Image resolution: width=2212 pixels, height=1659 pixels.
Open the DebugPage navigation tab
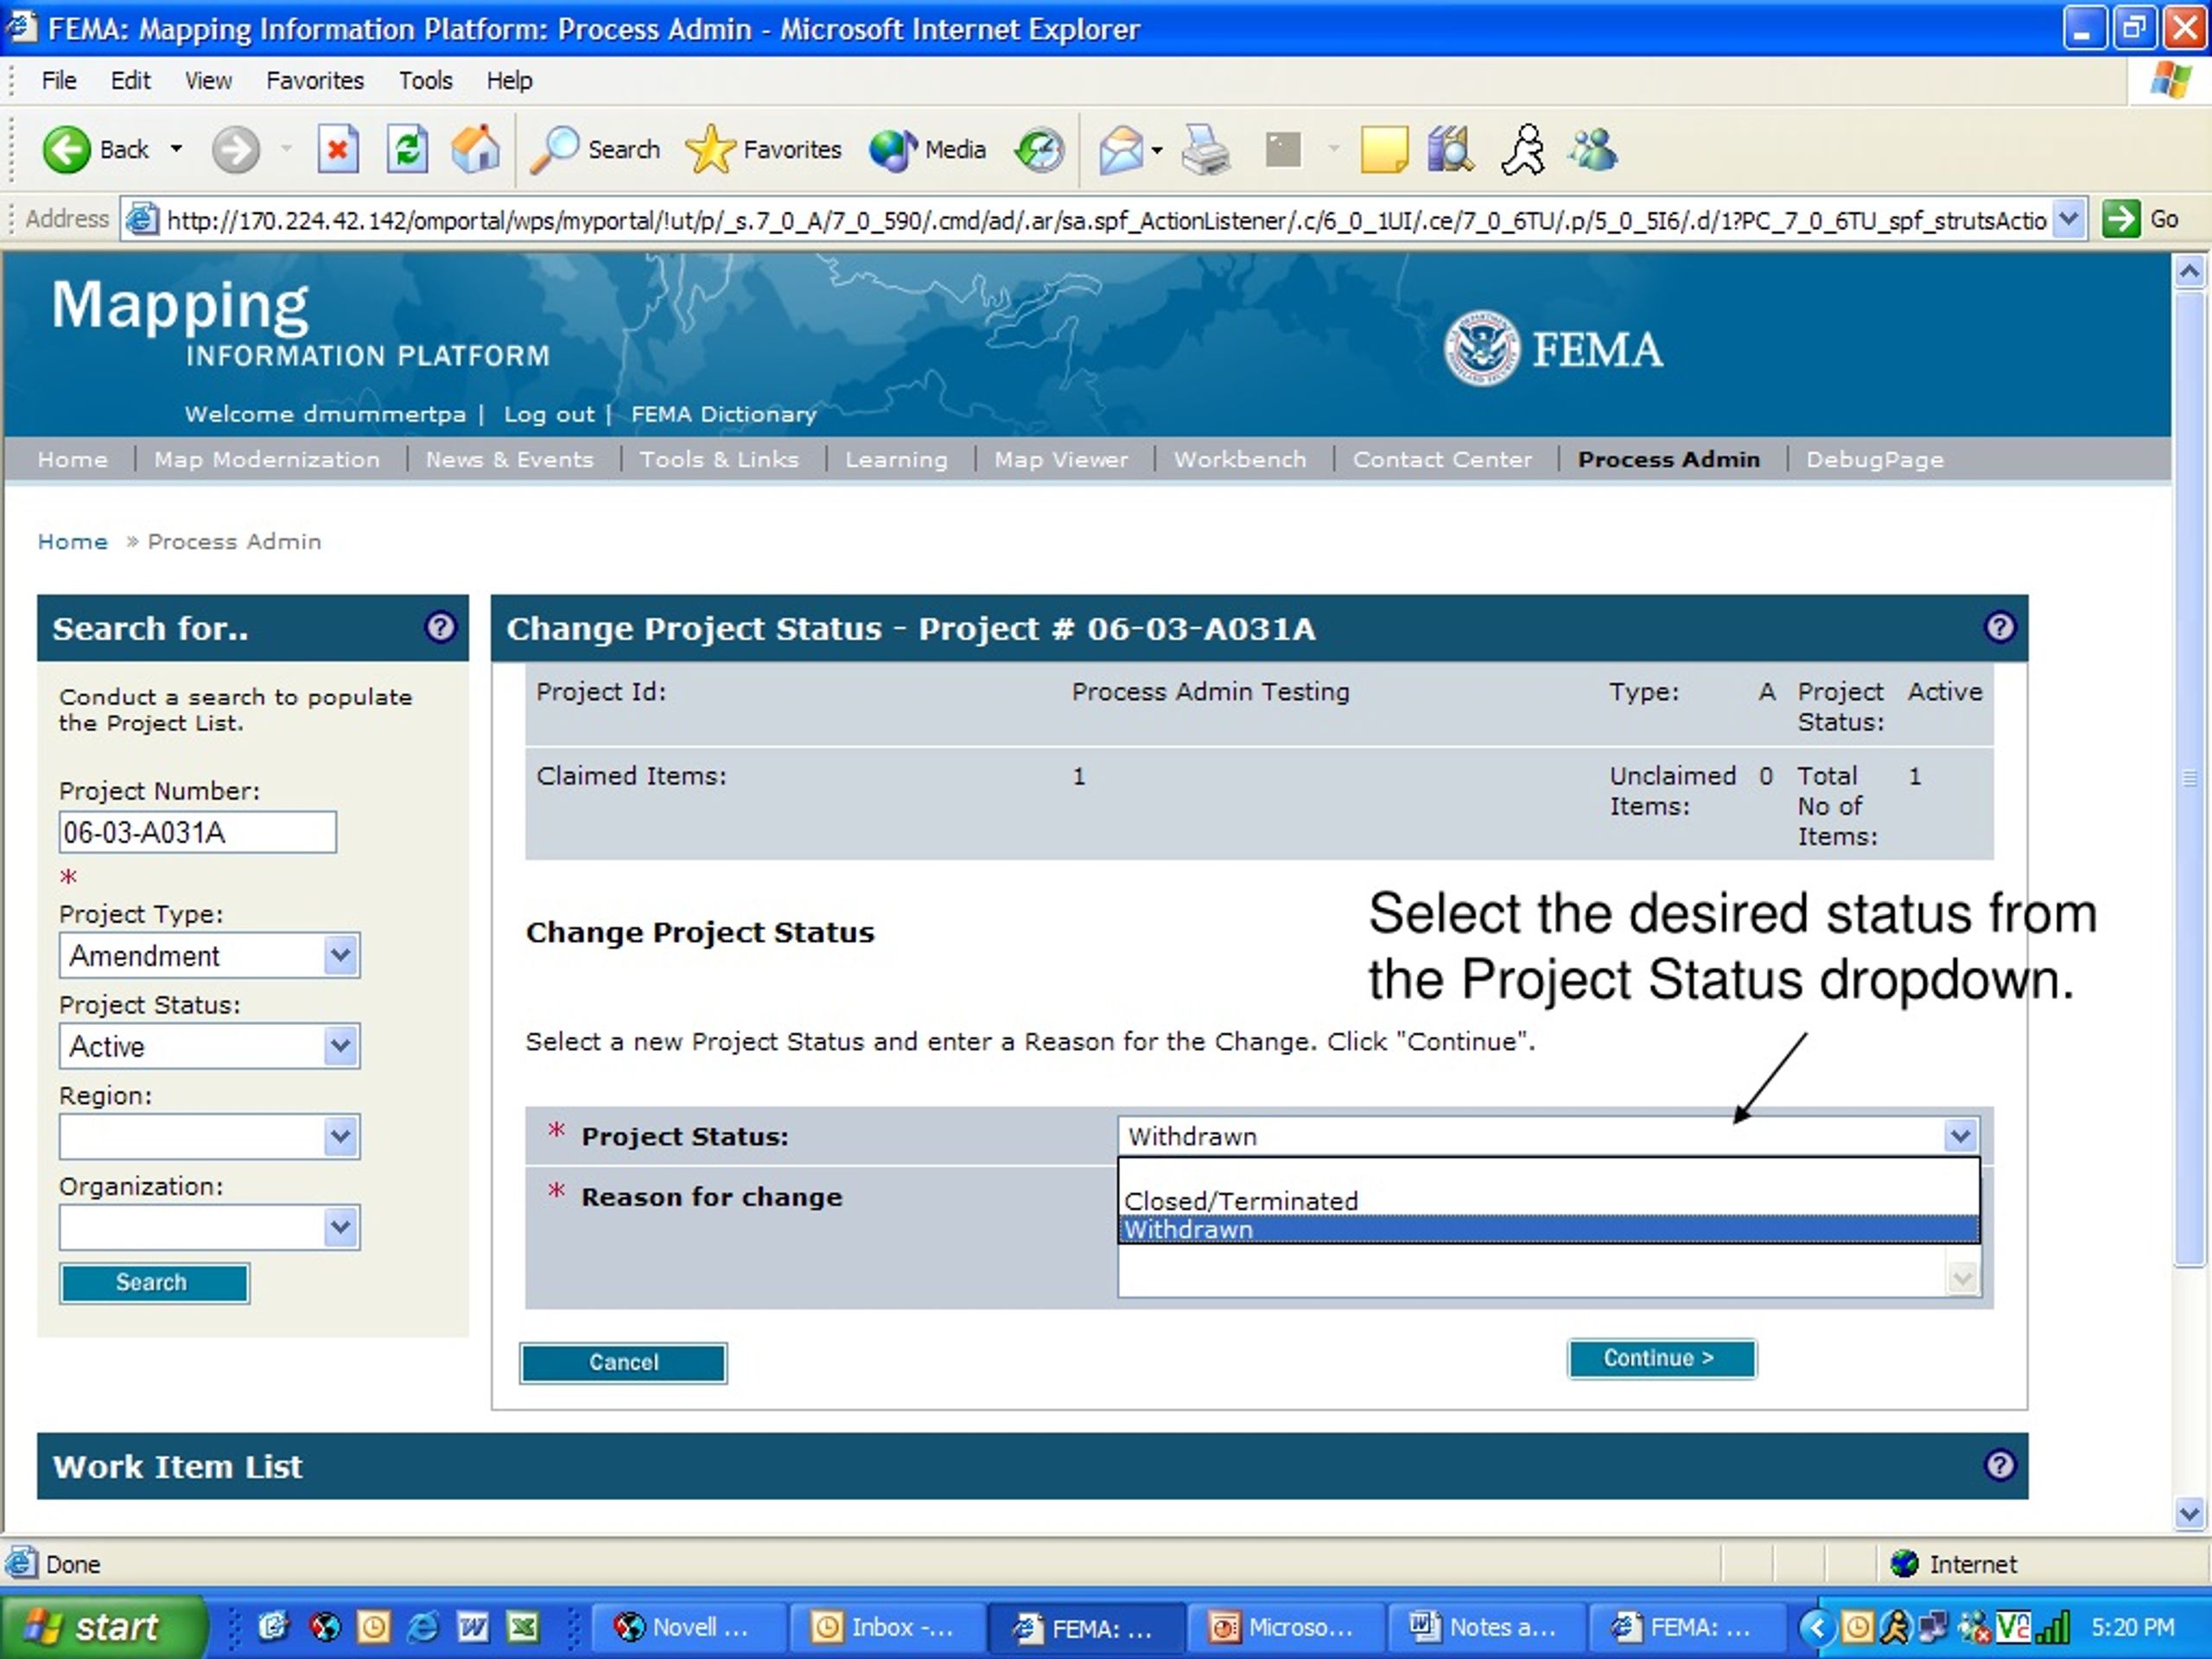pyautogui.click(x=1874, y=459)
